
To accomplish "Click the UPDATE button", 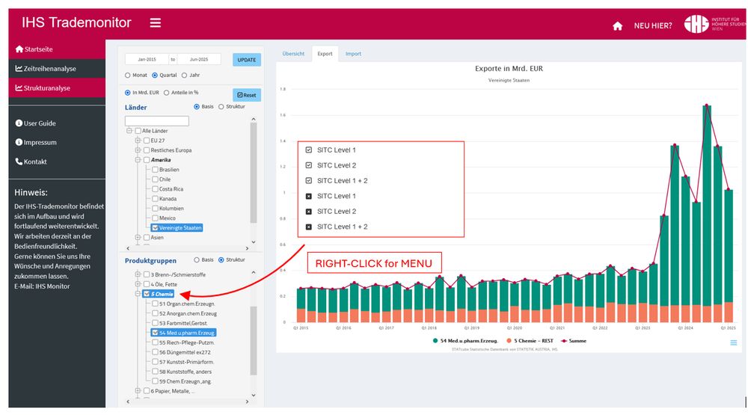I will pyautogui.click(x=247, y=60).
